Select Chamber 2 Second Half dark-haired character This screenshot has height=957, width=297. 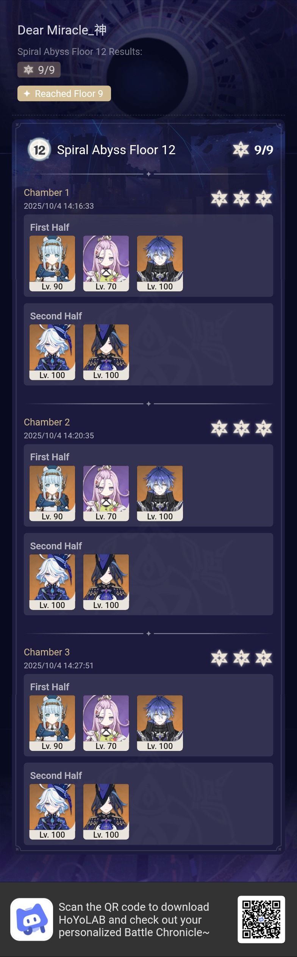tap(106, 582)
